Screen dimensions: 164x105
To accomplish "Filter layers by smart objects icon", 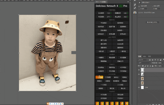I will click(161, 60).
